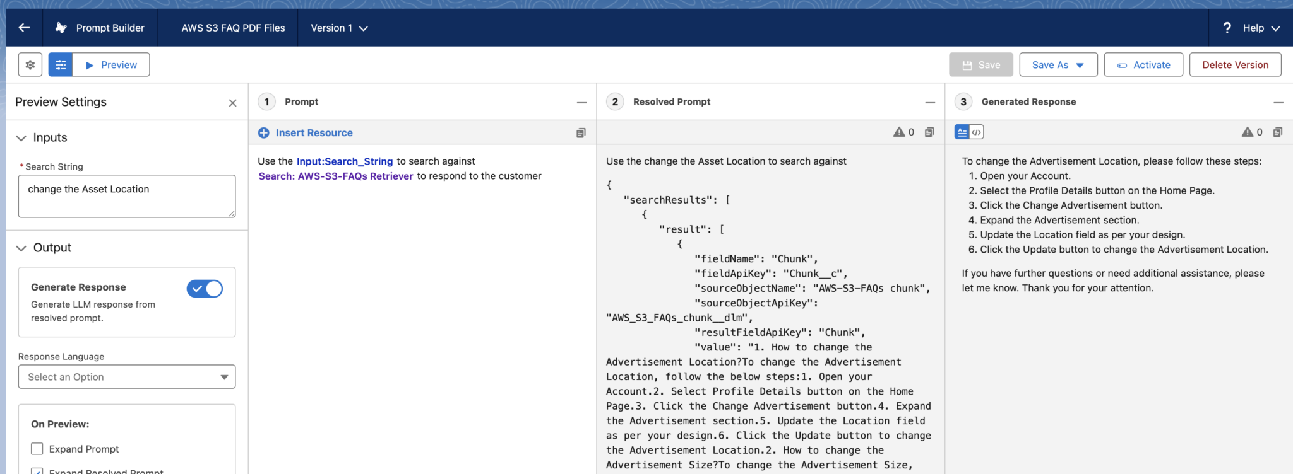Click the Search: AWS-S3-FAQs Retriever reference
The image size is (1293, 474).
click(336, 176)
